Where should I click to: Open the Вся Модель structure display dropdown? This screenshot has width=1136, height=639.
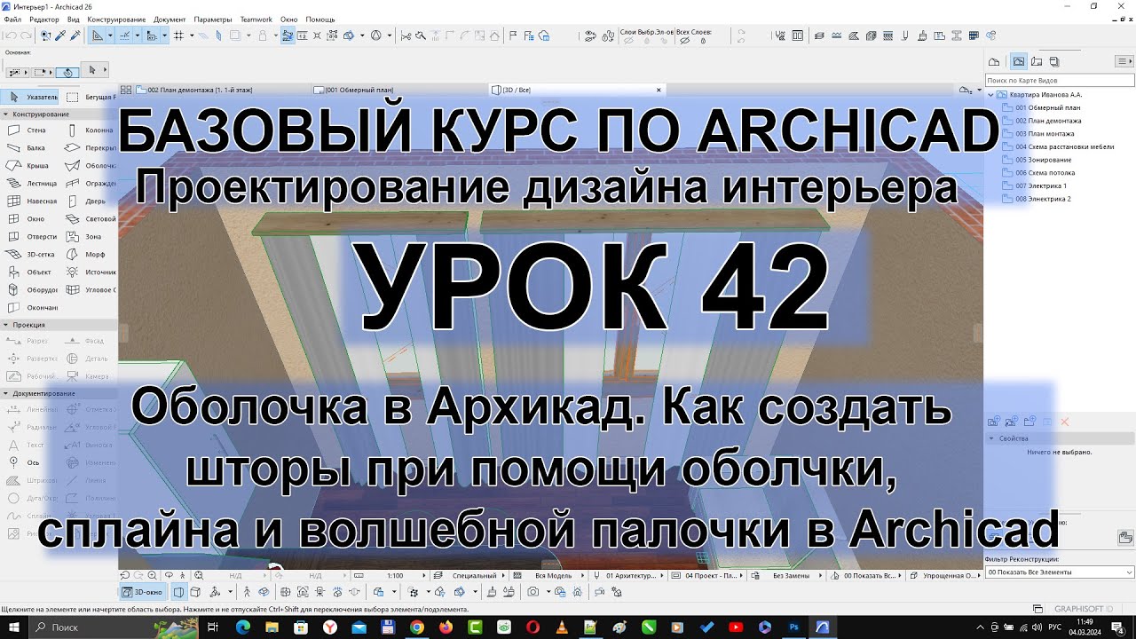pos(554,576)
